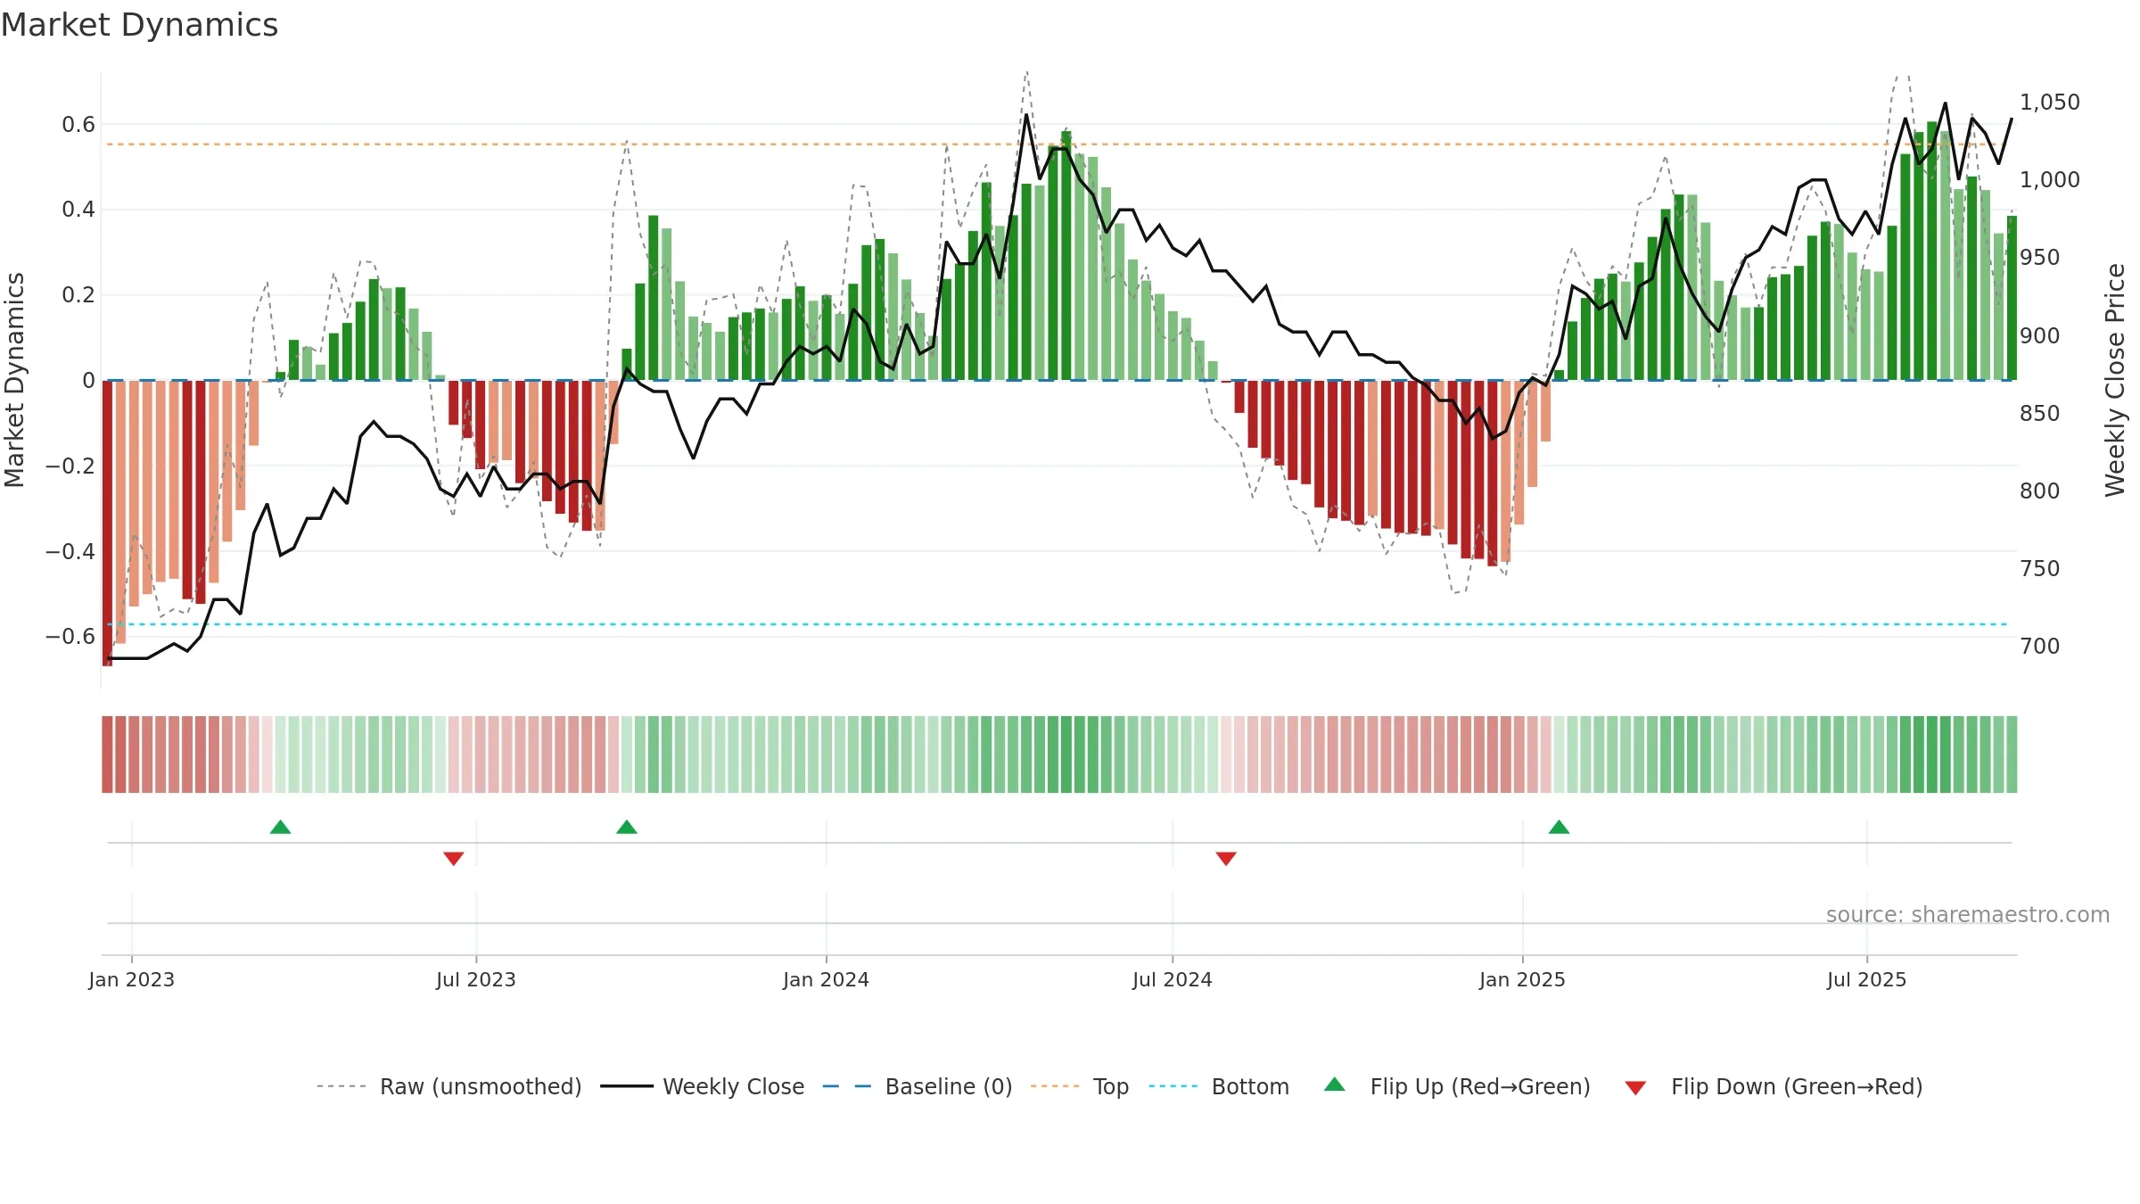Toggle the Raw (unsmoothed) legend entry
The width and height of the screenshot is (2140, 1204).
click(449, 1086)
